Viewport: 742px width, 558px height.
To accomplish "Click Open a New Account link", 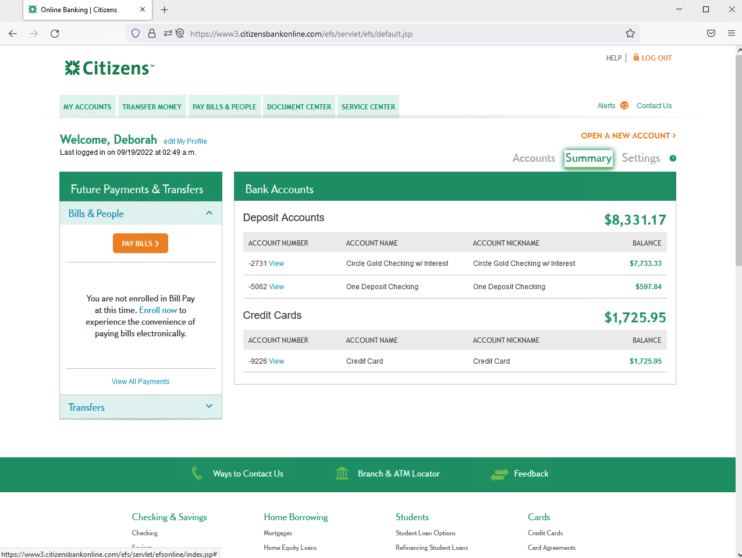I will click(x=629, y=136).
